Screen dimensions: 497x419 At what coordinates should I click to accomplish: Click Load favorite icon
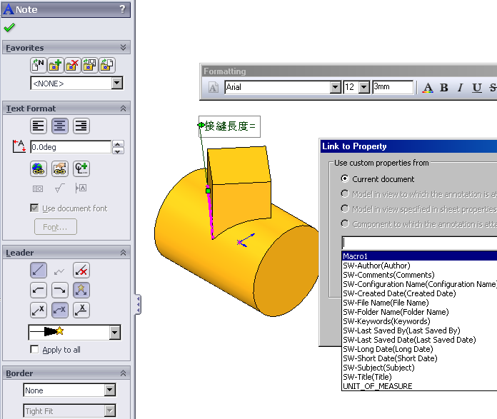click(x=107, y=65)
